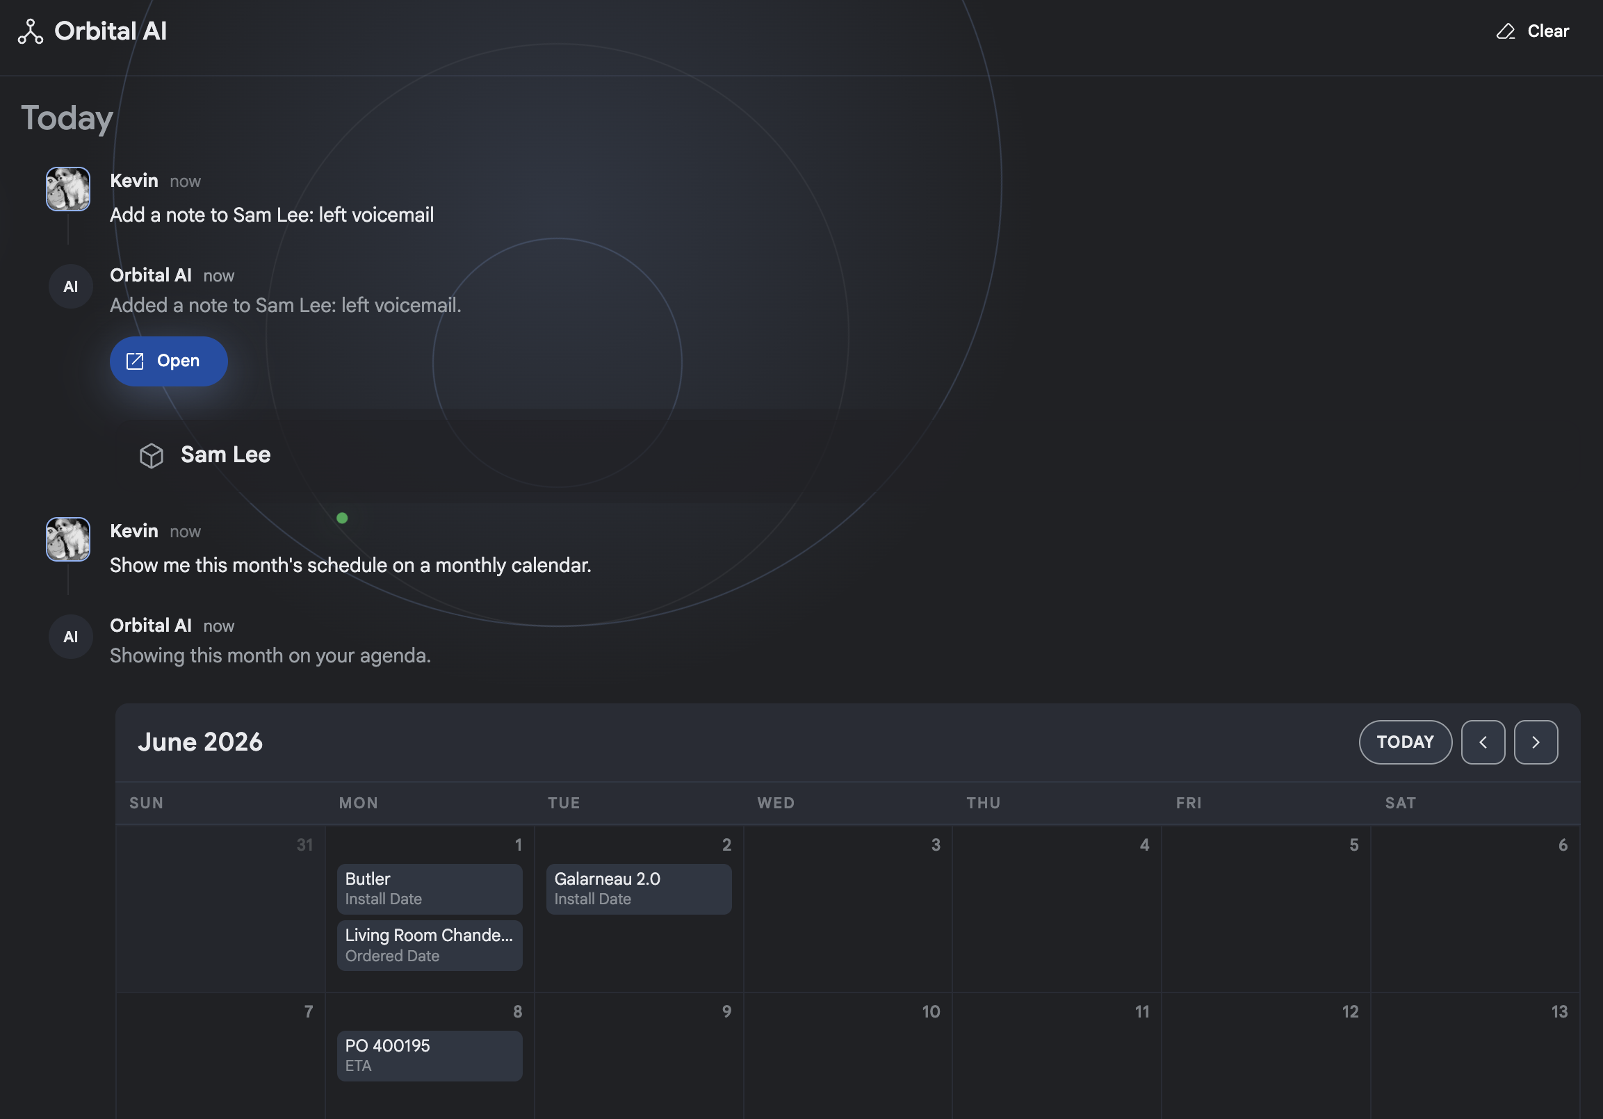Click the Orbital AI logo icon
The height and width of the screenshot is (1119, 1603).
(30, 31)
